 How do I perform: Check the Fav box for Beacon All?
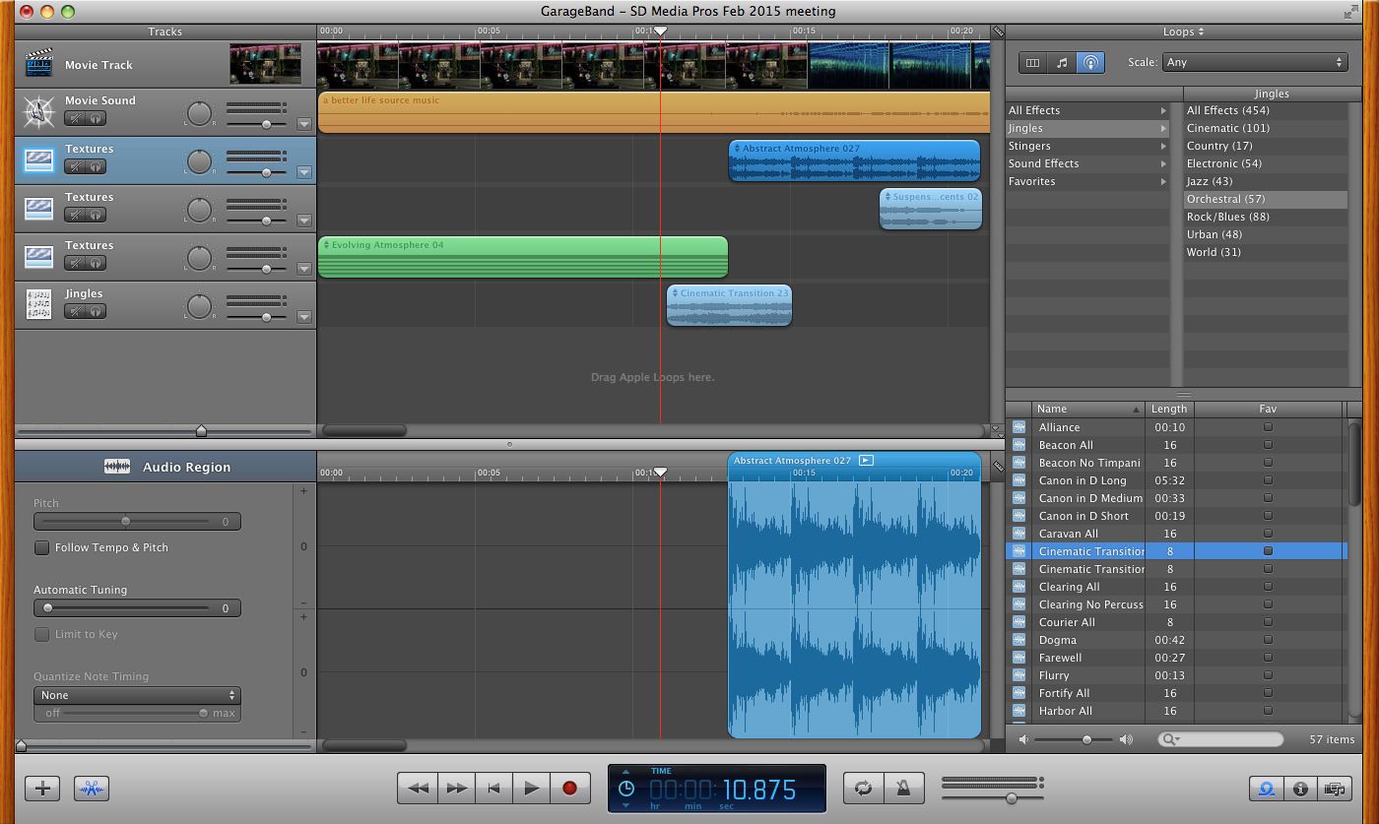point(1268,445)
